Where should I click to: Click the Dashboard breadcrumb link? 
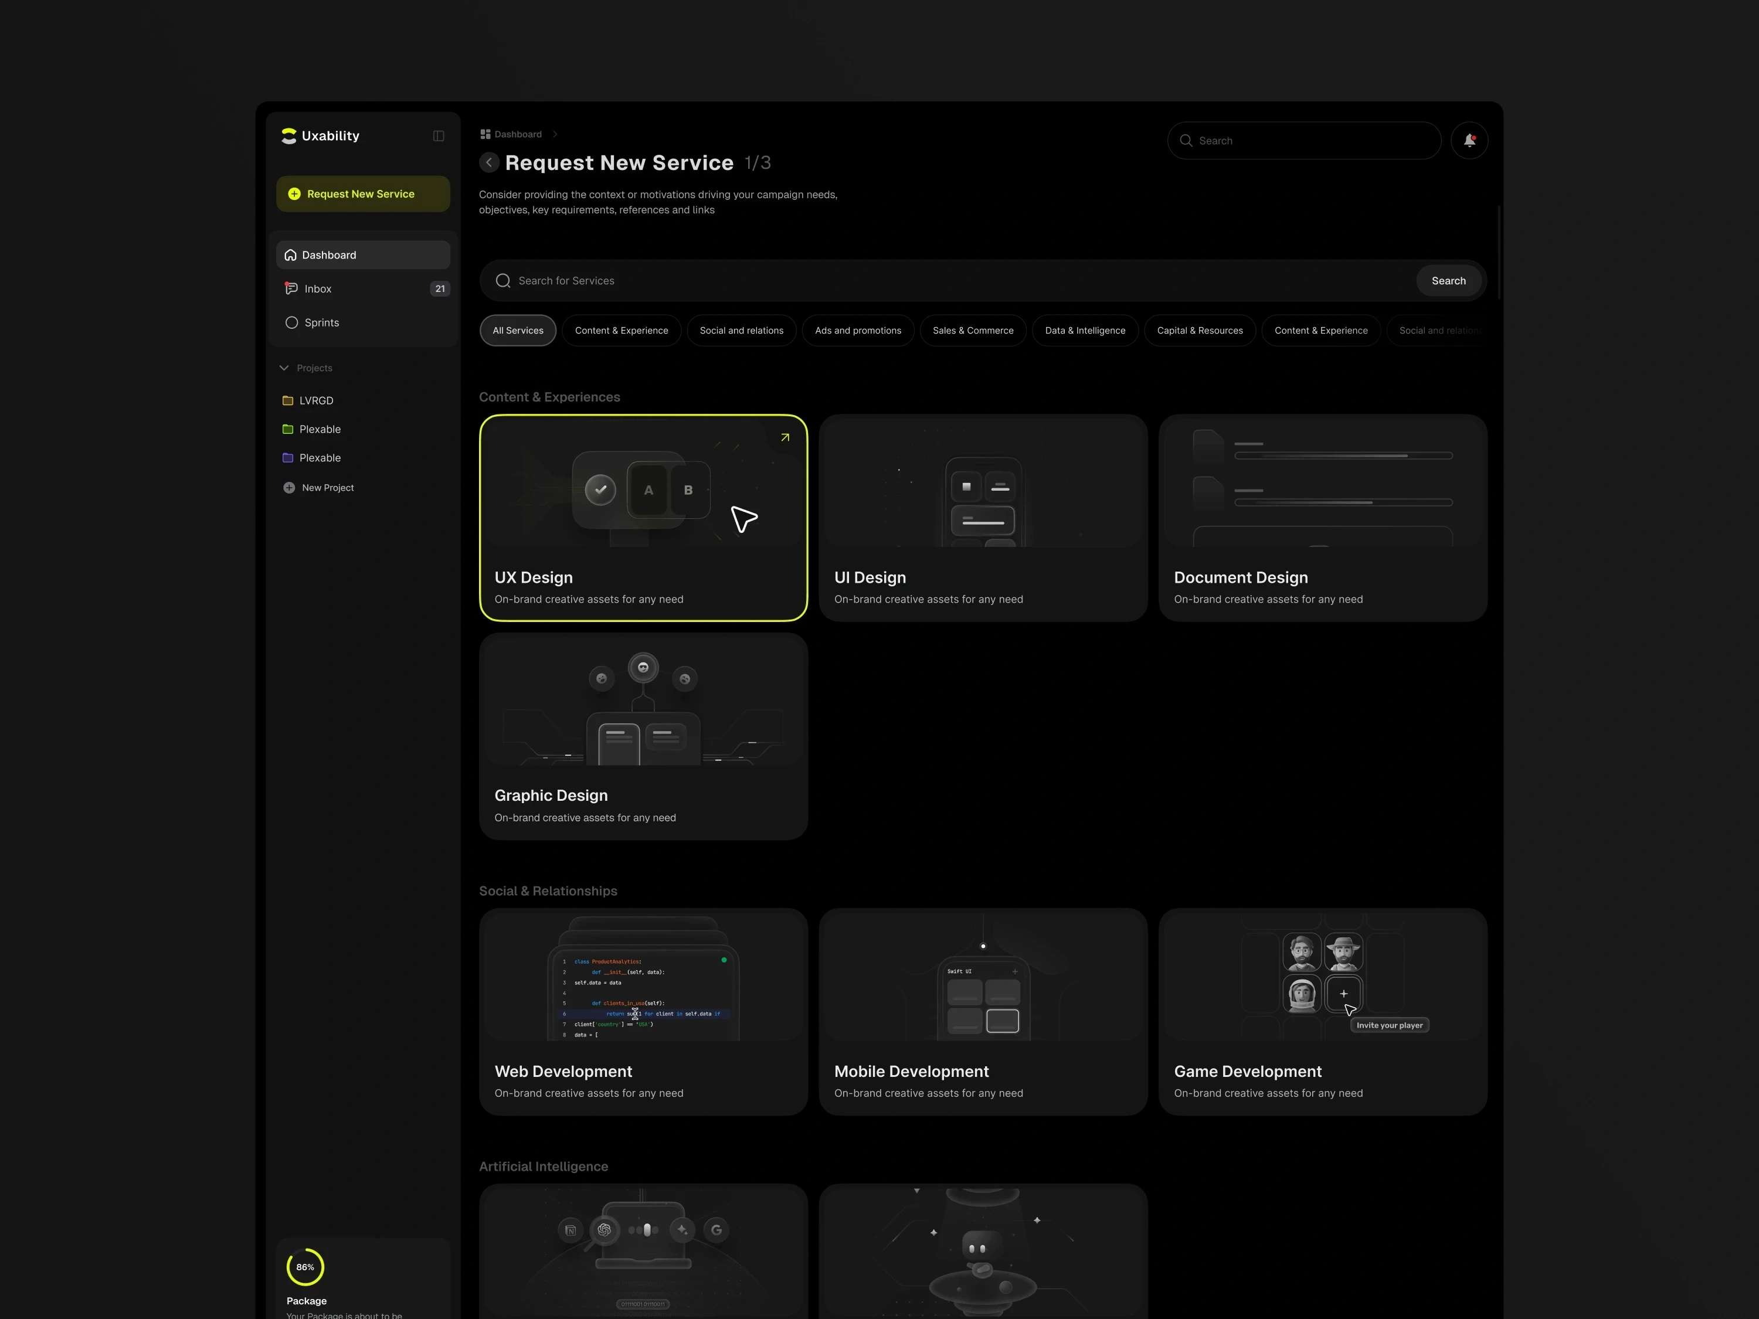[518, 134]
